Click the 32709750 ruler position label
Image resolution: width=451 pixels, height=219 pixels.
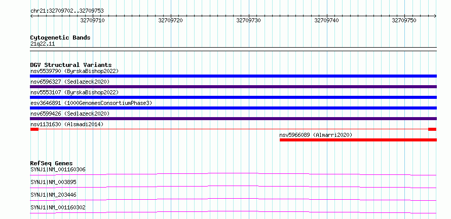[x=404, y=20]
